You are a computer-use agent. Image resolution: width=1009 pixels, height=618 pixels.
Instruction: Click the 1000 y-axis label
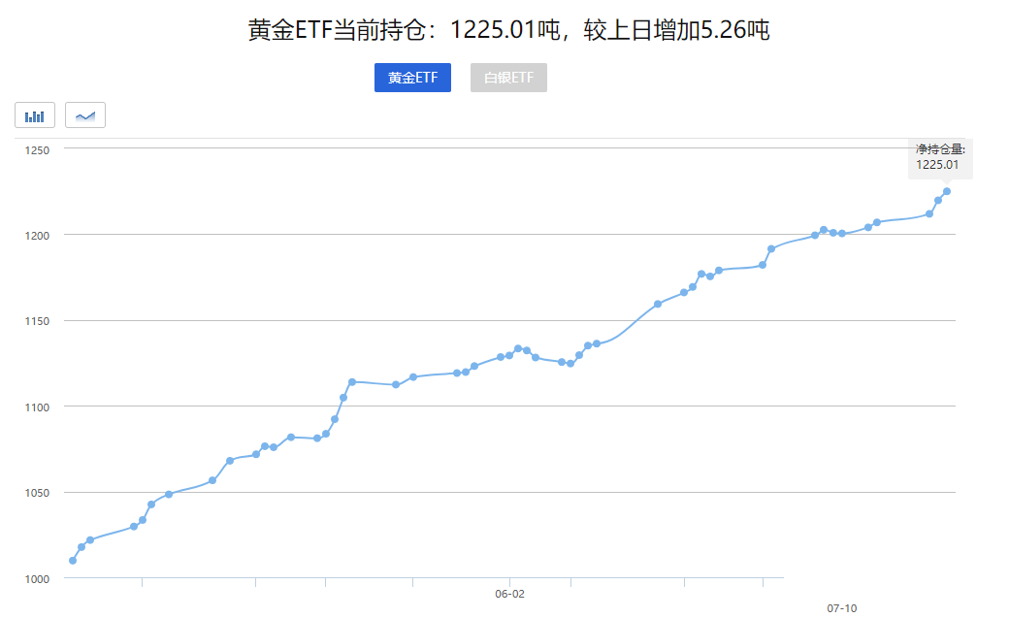37,579
